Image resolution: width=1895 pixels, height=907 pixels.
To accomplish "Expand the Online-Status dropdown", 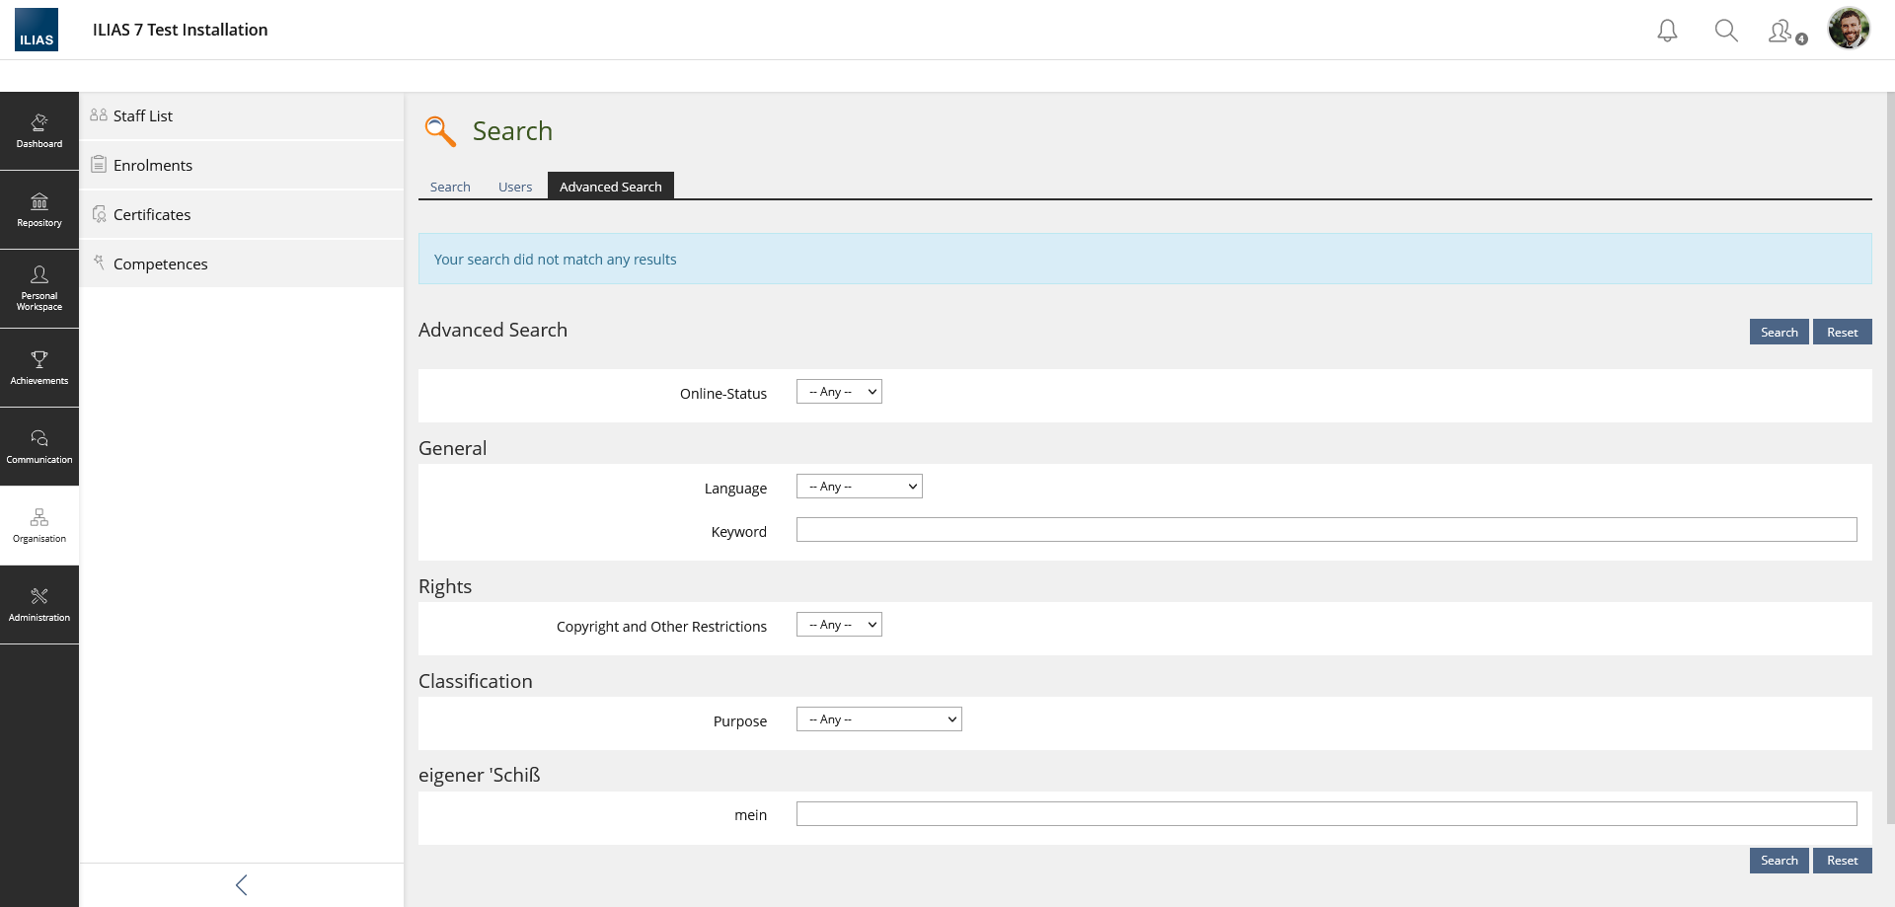I will tap(839, 392).
